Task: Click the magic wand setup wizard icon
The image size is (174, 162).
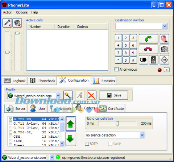Action: pos(68,95)
